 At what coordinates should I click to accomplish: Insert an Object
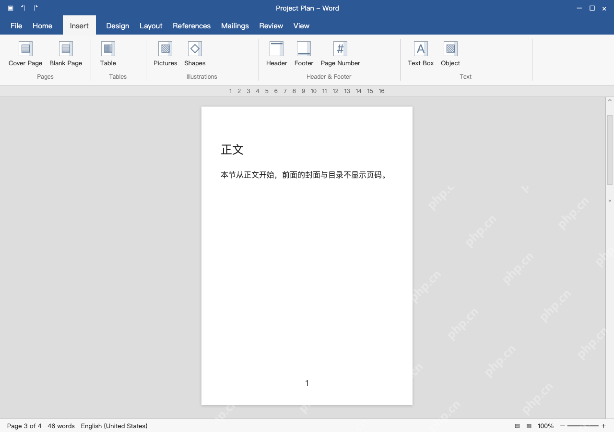click(x=450, y=54)
